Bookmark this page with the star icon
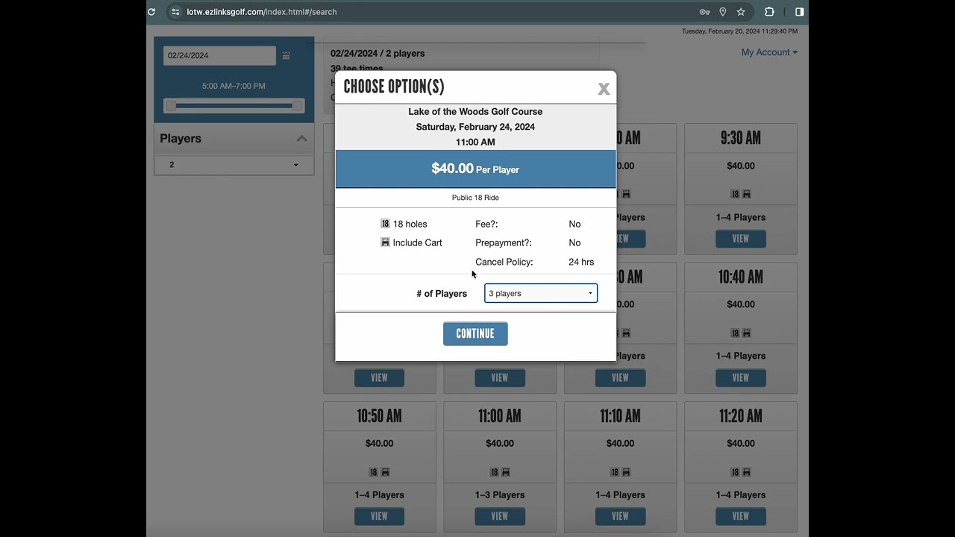 pos(741,12)
